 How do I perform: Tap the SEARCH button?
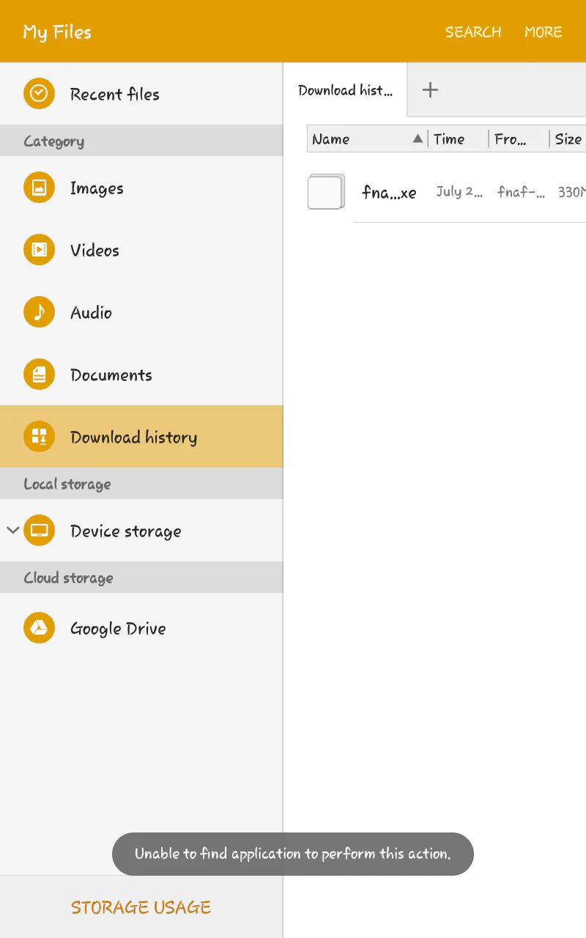[x=473, y=32]
